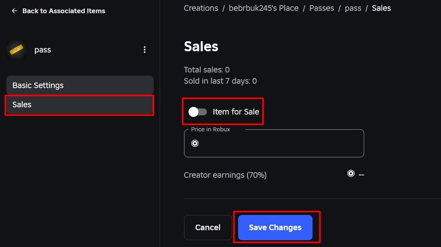The height and width of the screenshot is (247, 441).
Task: Click the Creator earnings (70%) text
Action: [x=225, y=175]
